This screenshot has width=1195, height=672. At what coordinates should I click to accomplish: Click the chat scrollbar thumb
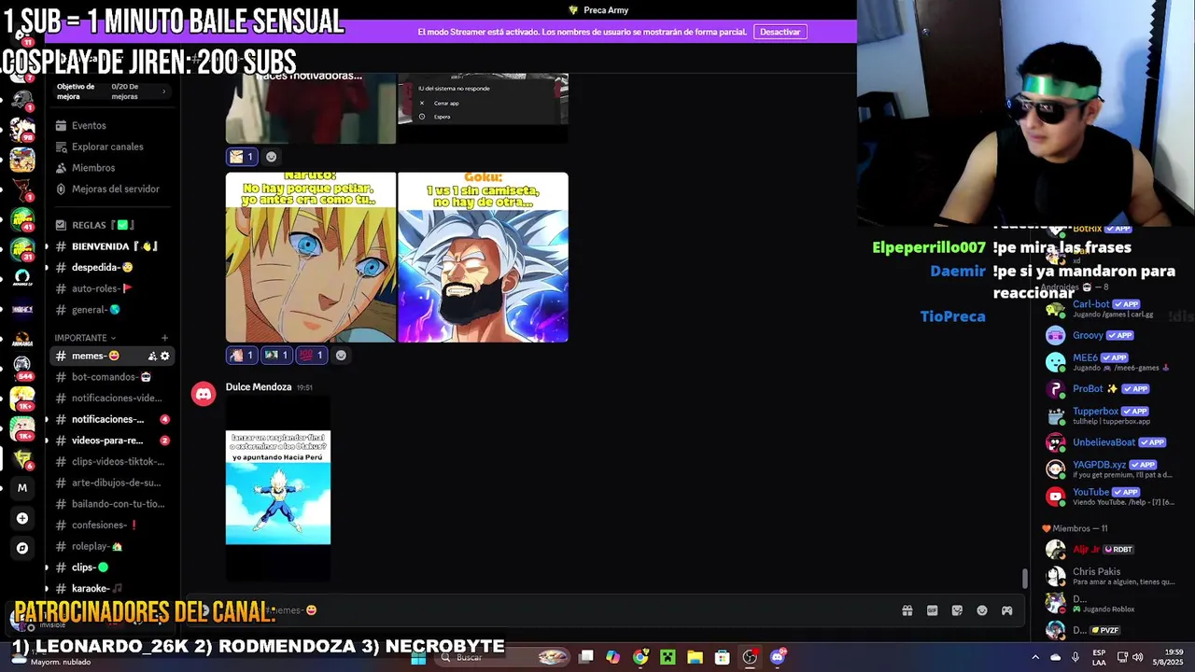click(1025, 579)
